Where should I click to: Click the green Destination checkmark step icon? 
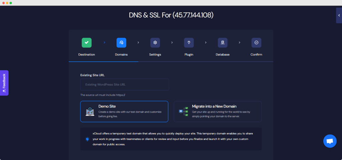pos(87,43)
